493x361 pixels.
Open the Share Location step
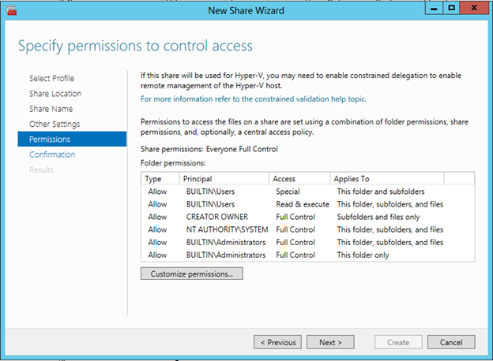pyautogui.click(x=55, y=94)
